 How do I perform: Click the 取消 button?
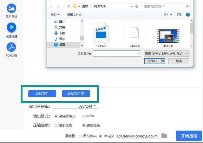(179, 61)
